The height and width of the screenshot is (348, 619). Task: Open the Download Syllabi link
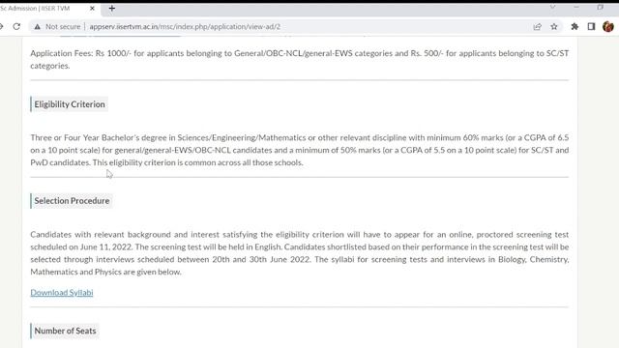(62, 292)
